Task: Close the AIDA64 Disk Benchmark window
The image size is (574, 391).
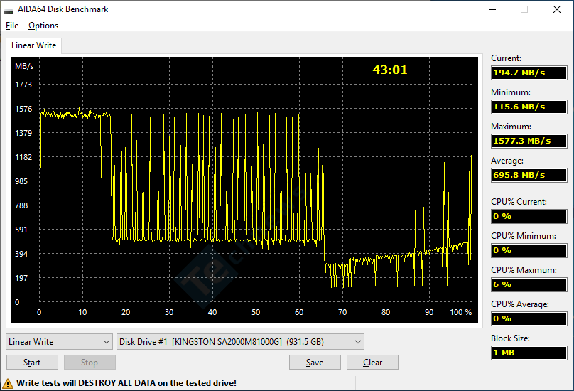Action: coord(557,9)
